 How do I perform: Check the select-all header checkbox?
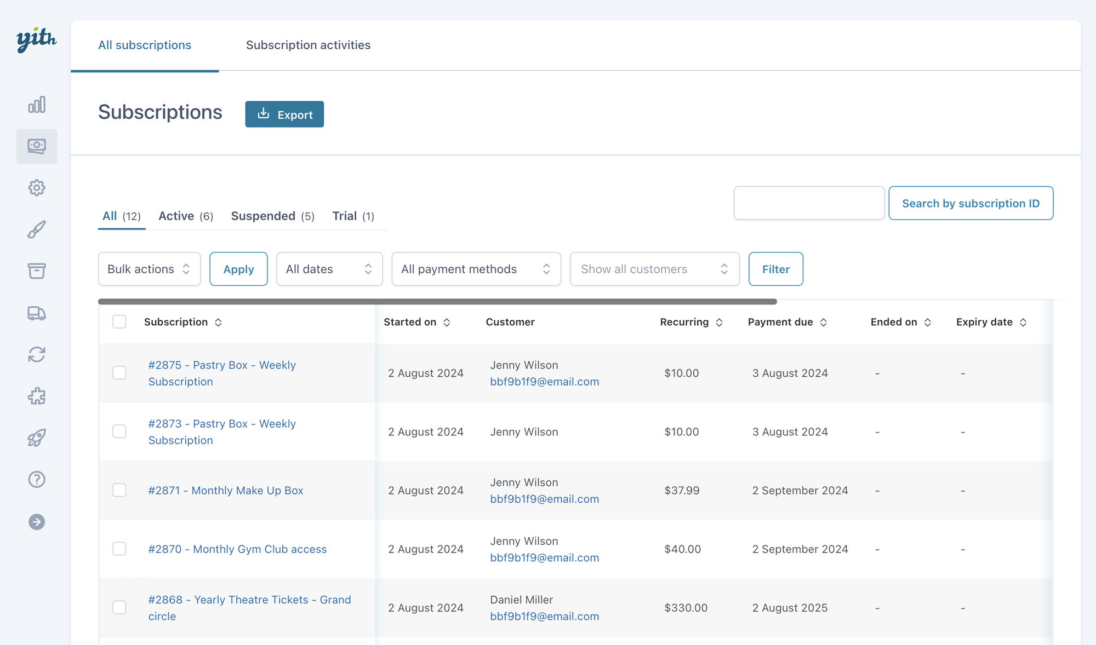pos(119,322)
